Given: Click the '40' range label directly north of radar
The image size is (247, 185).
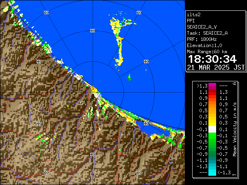Looking at the screenshot, I should click(93, 31).
